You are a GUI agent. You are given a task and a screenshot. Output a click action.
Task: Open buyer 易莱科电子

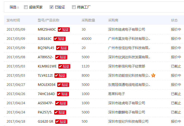[x=116, y=94]
